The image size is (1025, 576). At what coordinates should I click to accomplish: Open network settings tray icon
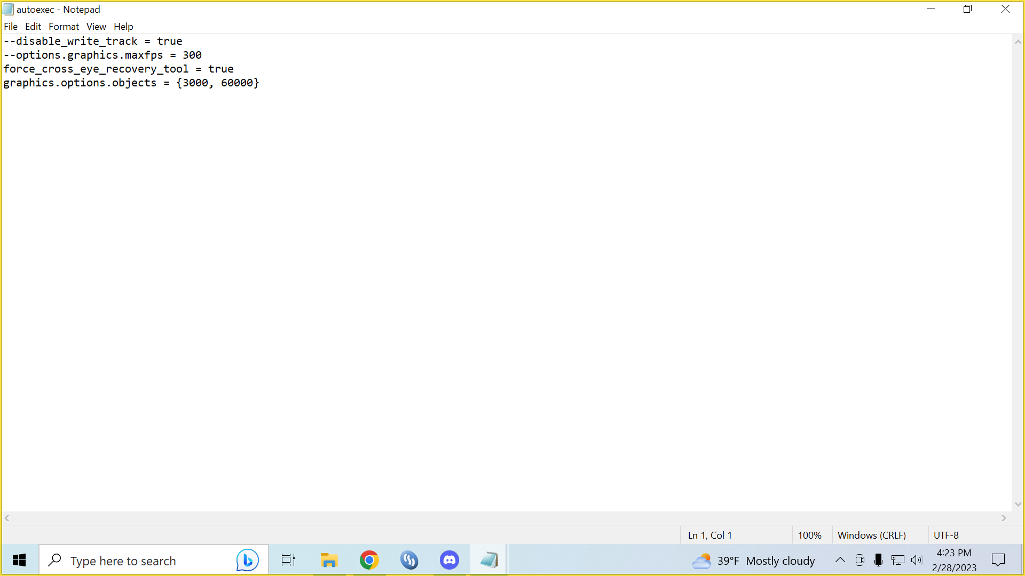click(x=897, y=560)
